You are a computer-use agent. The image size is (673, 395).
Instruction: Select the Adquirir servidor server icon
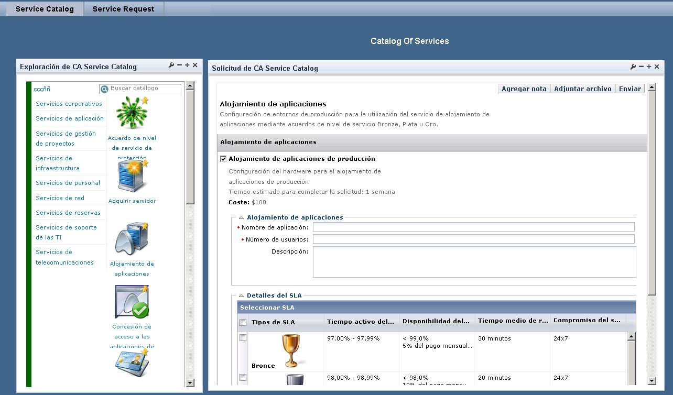tap(133, 177)
